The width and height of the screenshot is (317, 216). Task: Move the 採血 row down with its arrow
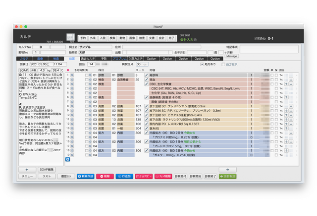click(291, 80)
